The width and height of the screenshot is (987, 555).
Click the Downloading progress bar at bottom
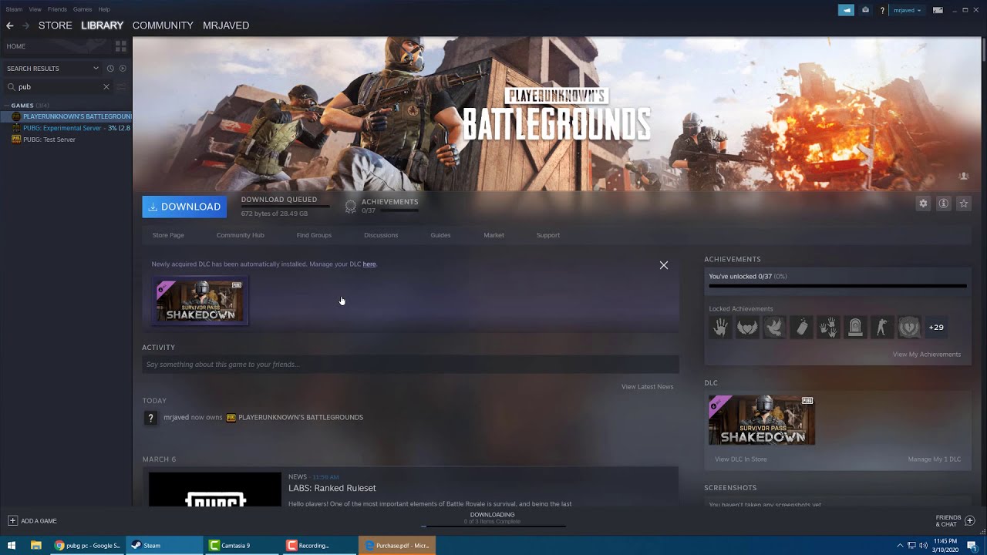click(493, 526)
